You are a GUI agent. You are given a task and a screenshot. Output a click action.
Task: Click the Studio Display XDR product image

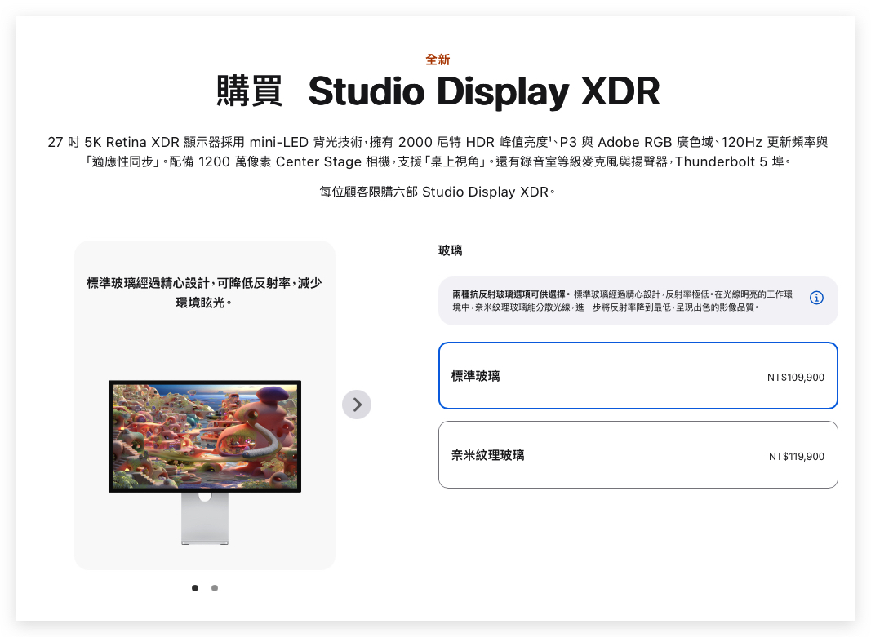click(204, 462)
